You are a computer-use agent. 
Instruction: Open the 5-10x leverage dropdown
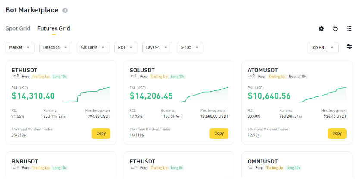click(x=190, y=47)
